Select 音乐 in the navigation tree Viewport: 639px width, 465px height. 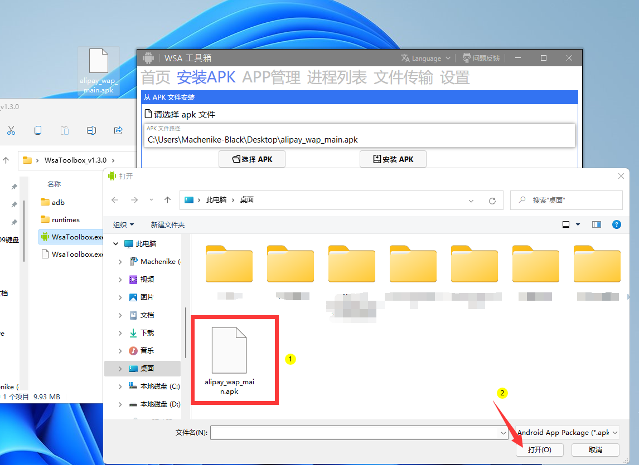[x=147, y=351]
